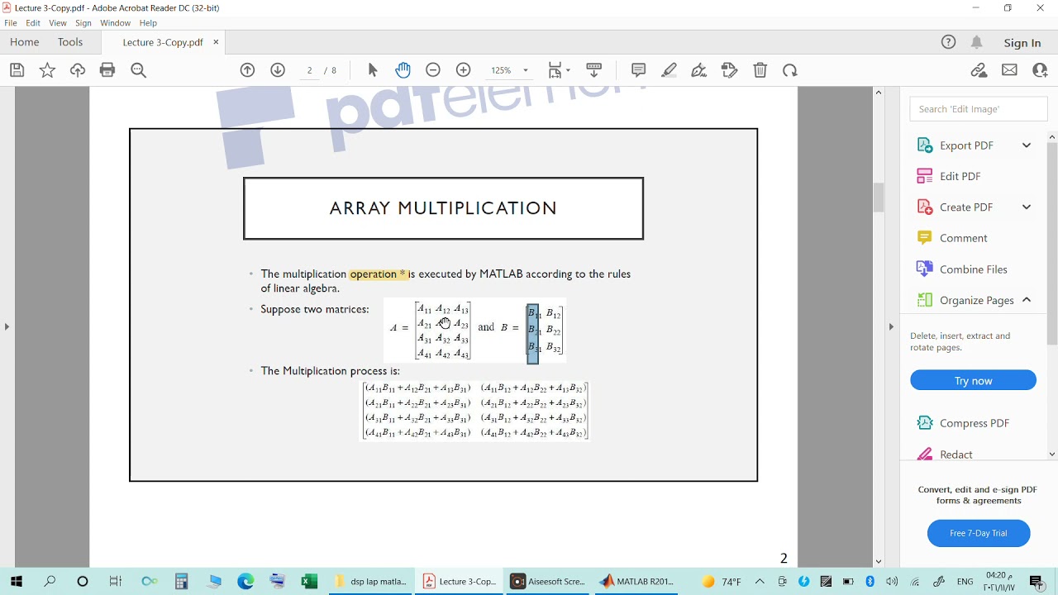Open the Edit PDF tool
The width and height of the screenshot is (1058, 595).
tap(960, 176)
